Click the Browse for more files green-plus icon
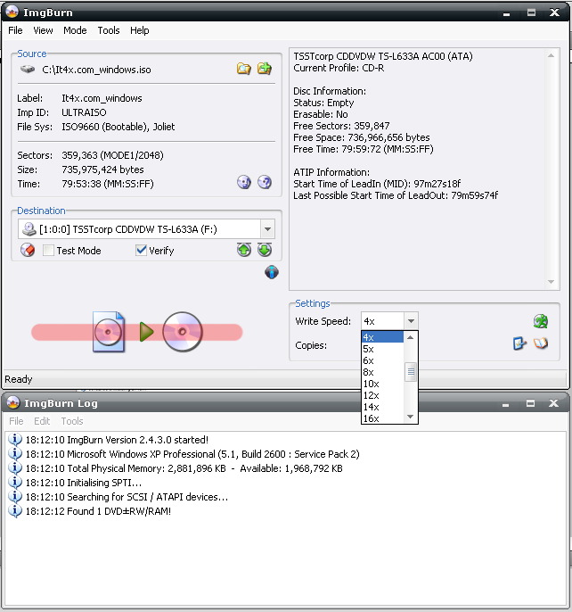This screenshot has width=572, height=612. click(265, 69)
